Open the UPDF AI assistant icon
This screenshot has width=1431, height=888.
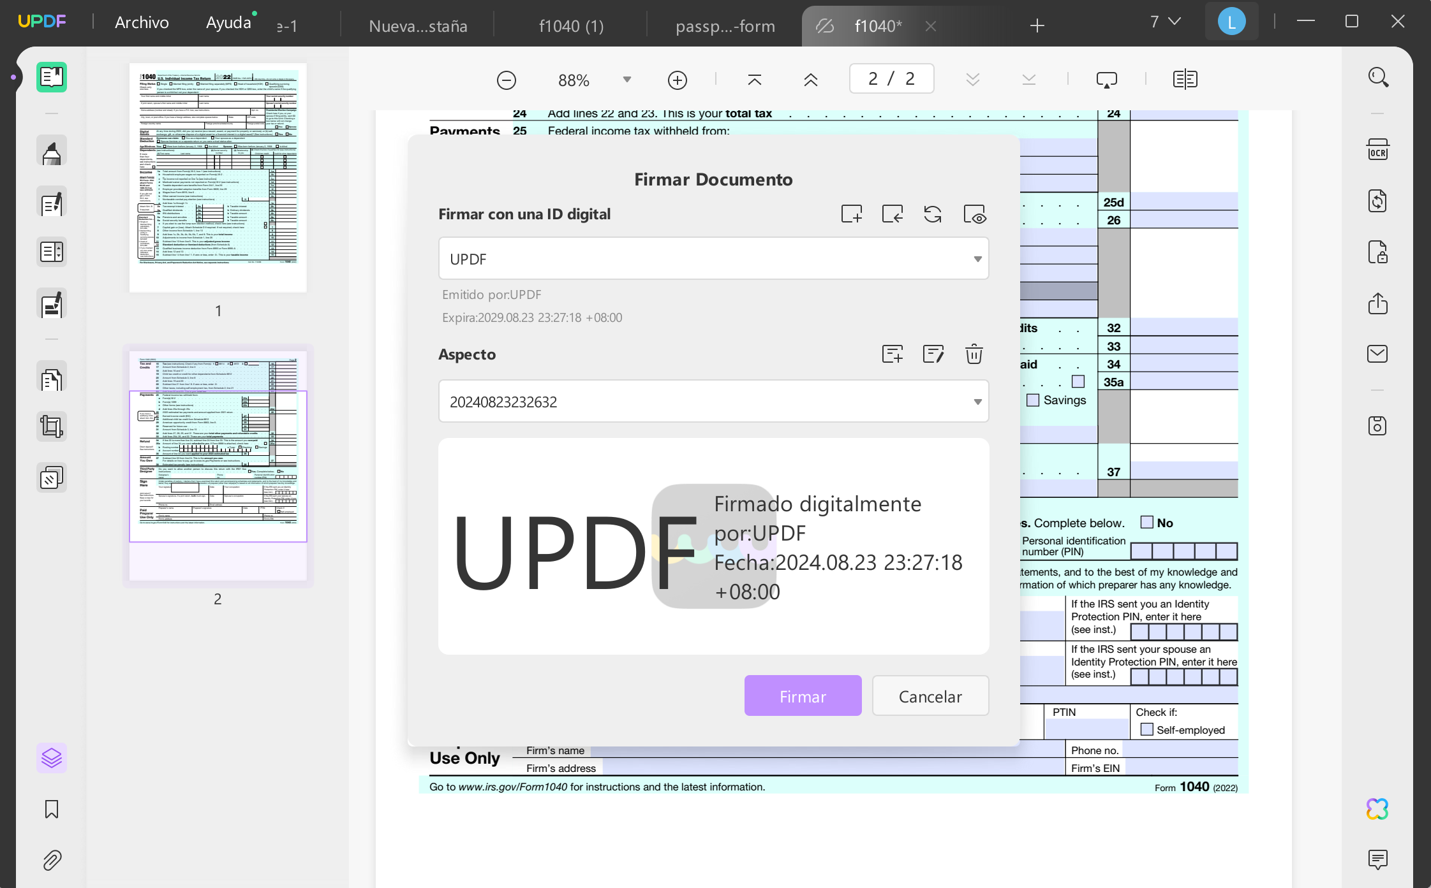coord(1377,809)
